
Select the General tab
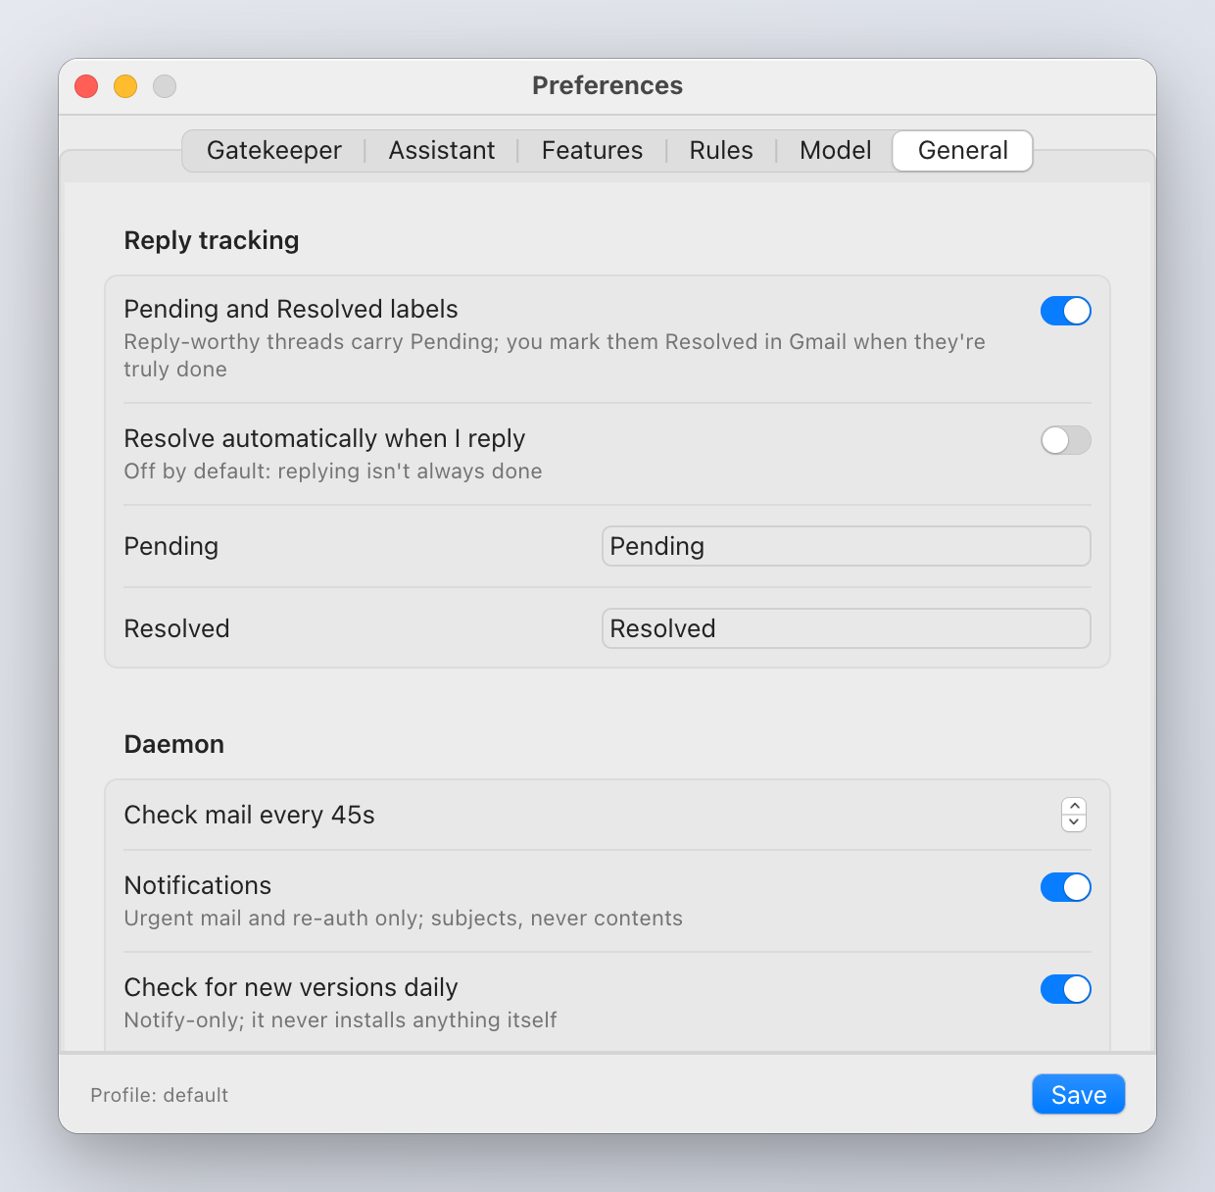[962, 150]
